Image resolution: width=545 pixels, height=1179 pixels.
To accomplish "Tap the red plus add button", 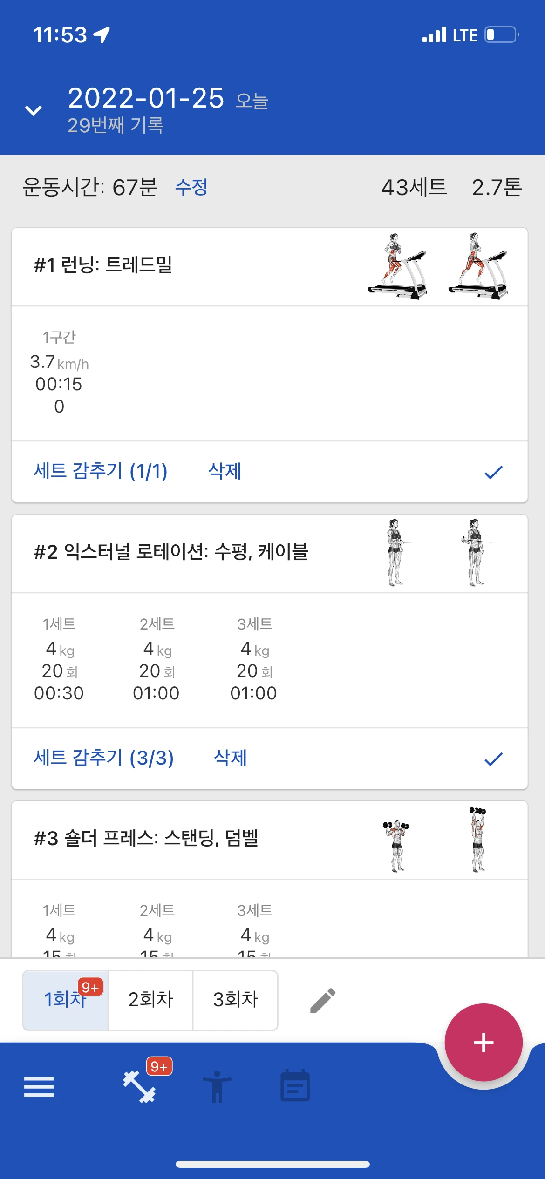I will pyautogui.click(x=483, y=1043).
